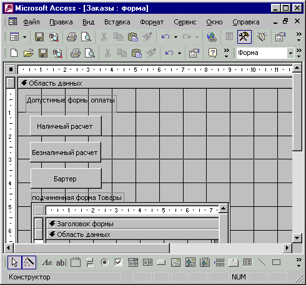
Task: Select the Page Break tool
Action: click(219, 262)
